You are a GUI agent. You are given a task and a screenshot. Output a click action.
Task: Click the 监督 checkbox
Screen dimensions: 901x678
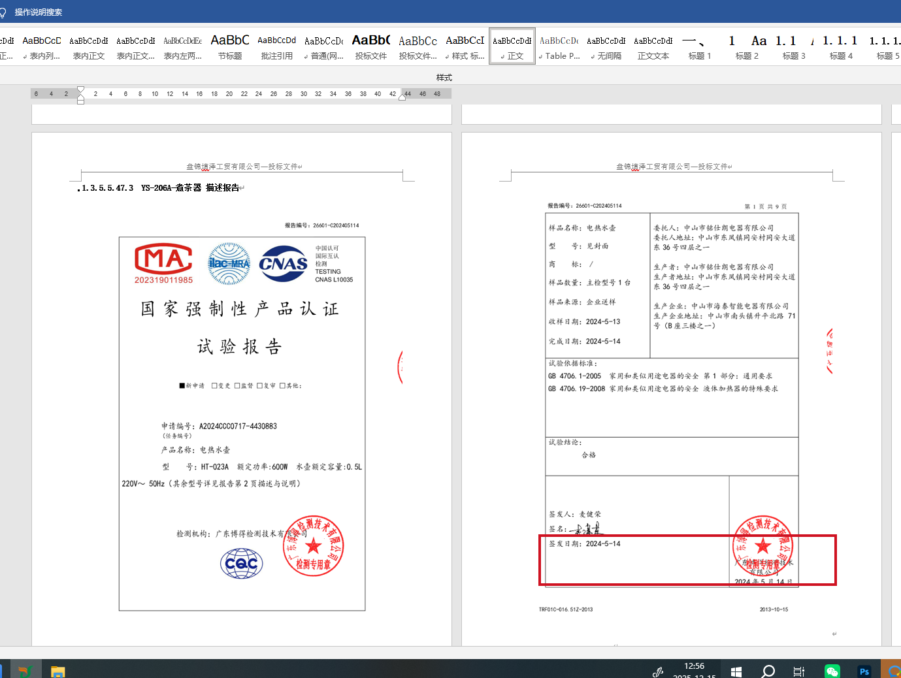tap(237, 385)
